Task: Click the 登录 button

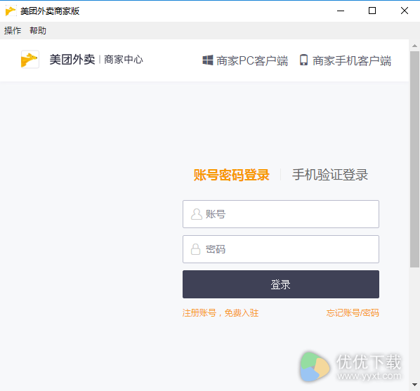Action: click(281, 284)
